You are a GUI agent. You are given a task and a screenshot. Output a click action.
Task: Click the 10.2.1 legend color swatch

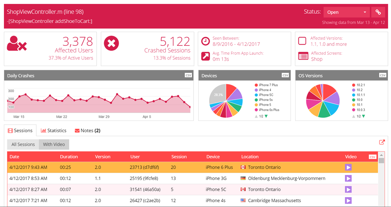click(x=354, y=85)
